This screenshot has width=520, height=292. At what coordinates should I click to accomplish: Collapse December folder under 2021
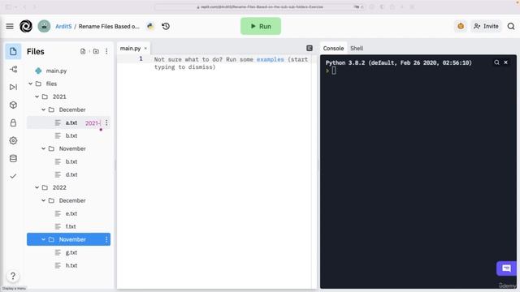click(43, 109)
